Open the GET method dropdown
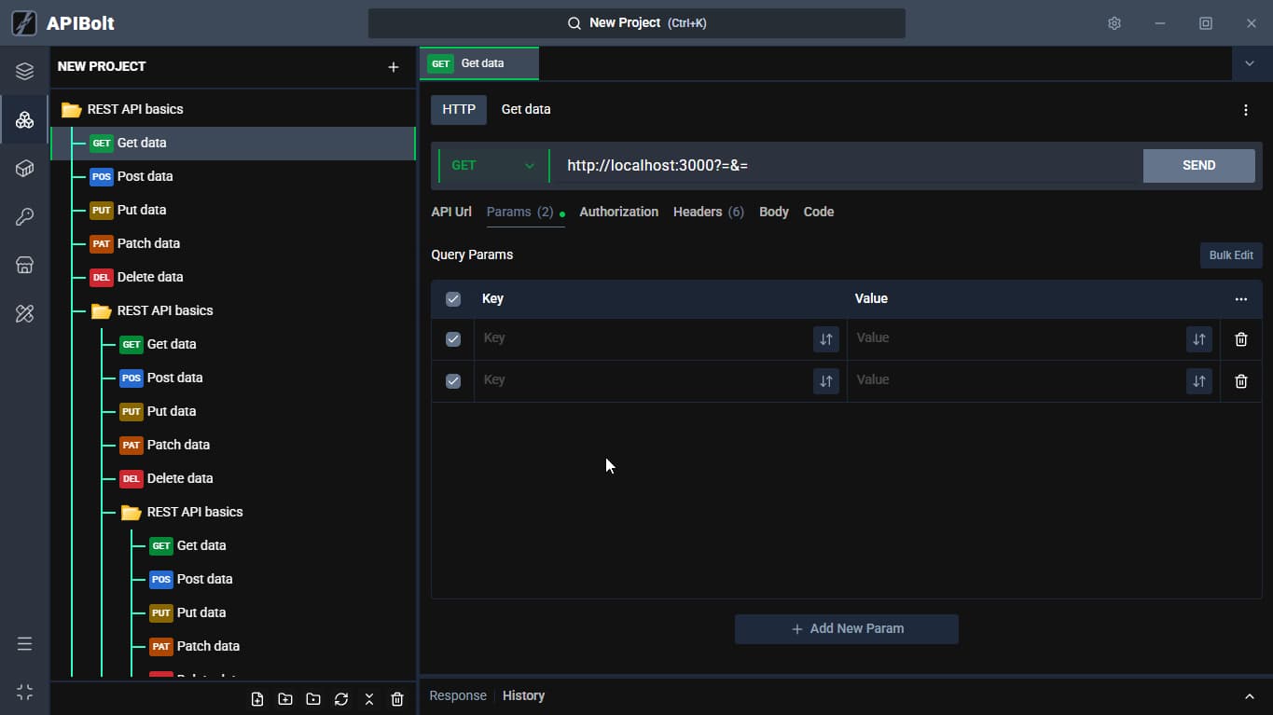This screenshot has width=1273, height=715. [x=493, y=166]
